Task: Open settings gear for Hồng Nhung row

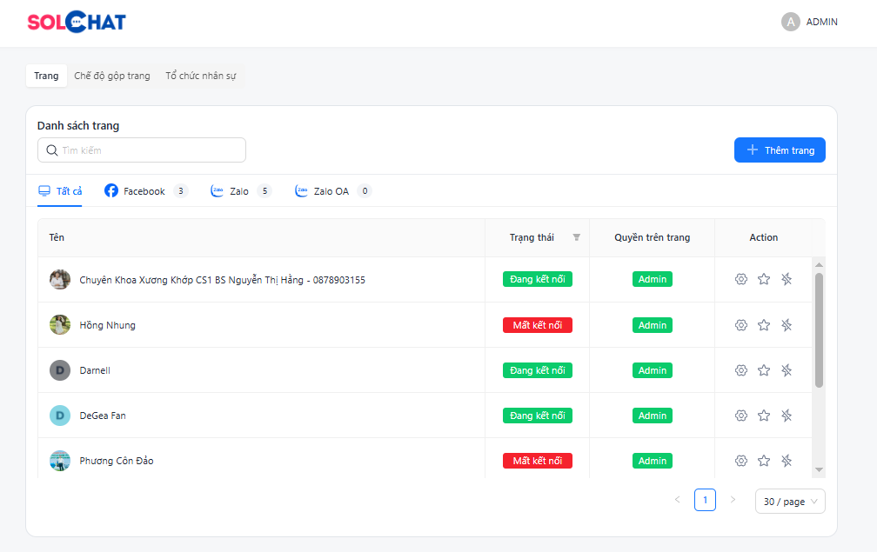Action: 741,325
